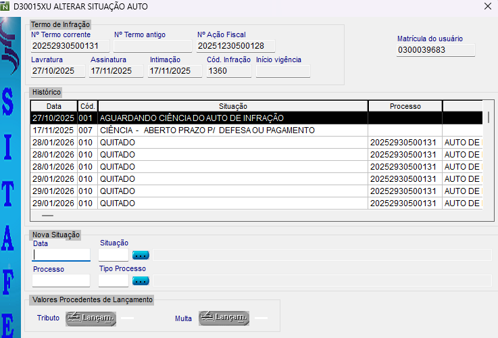This screenshot has width=498, height=338.
Task: Click the Processo input field
Action: (61, 281)
